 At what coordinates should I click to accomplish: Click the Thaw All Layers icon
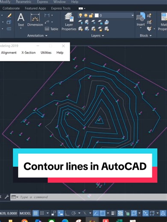point(93,29)
